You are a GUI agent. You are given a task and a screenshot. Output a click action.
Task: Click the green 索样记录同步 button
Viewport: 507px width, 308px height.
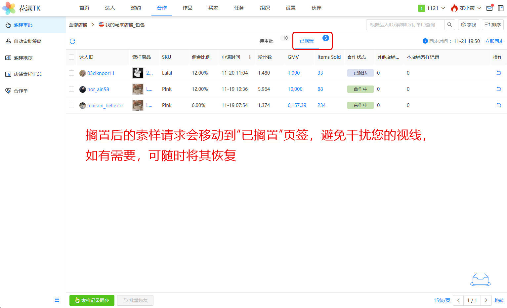(92, 300)
